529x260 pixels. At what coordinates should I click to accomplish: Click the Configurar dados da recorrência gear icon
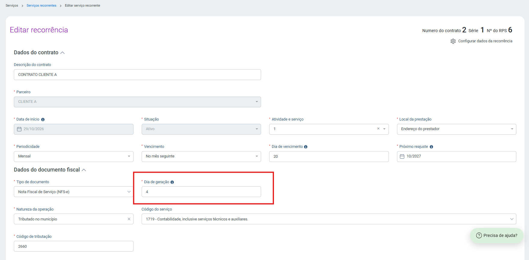click(x=453, y=41)
